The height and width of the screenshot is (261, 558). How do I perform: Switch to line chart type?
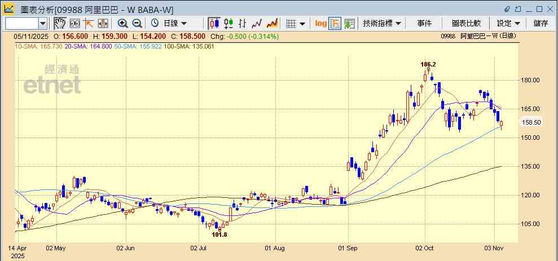point(257,23)
